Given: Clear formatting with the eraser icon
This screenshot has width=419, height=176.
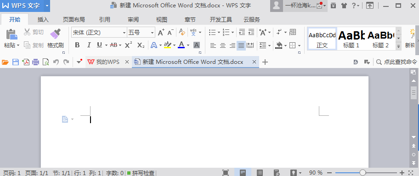Looking at the screenshot, I should pos(182,32).
